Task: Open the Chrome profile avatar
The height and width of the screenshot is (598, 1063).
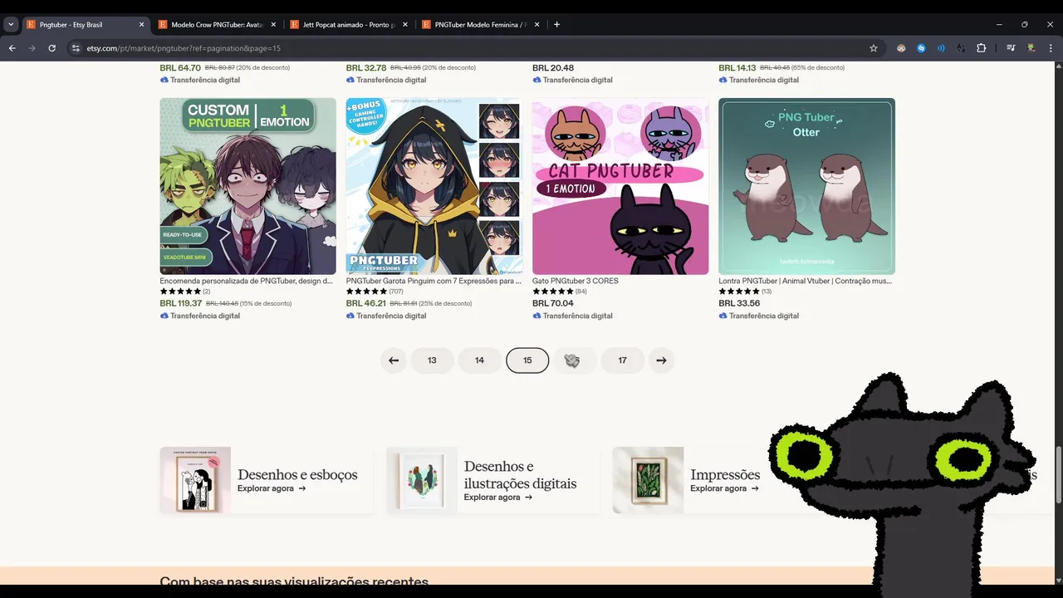Action: tap(1031, 48)
